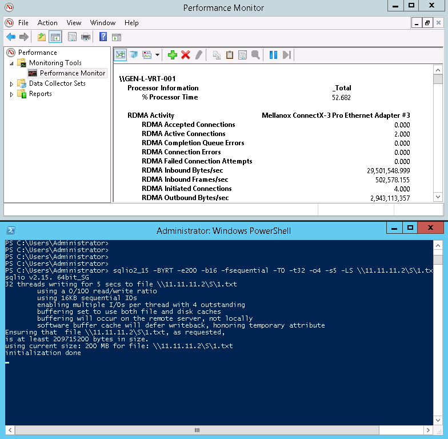
Task: Click Update Data step-forward button
Action: click(287, 55)
